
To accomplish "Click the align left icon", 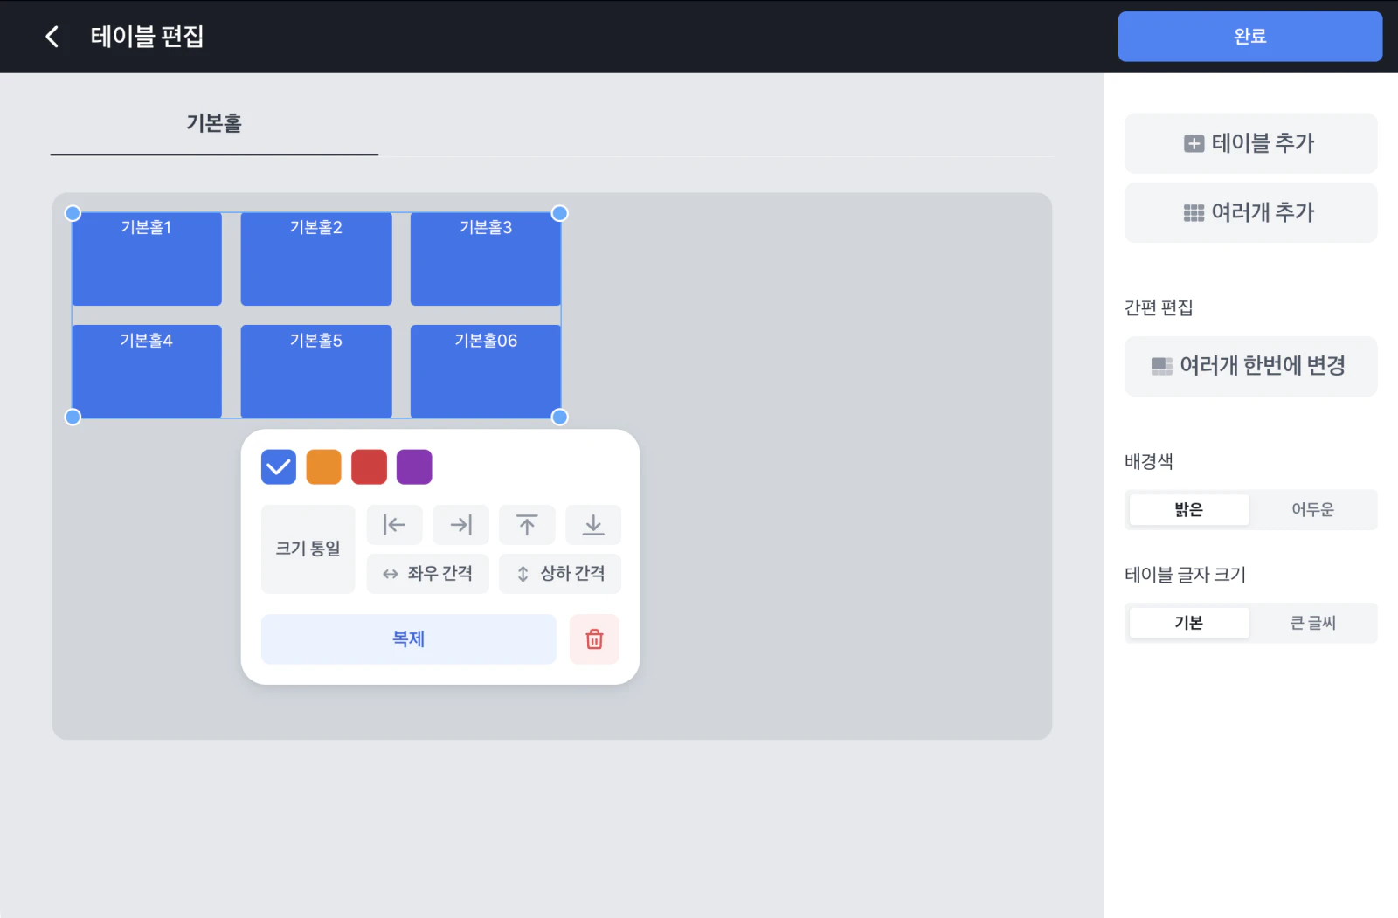I will pos(394,525).
